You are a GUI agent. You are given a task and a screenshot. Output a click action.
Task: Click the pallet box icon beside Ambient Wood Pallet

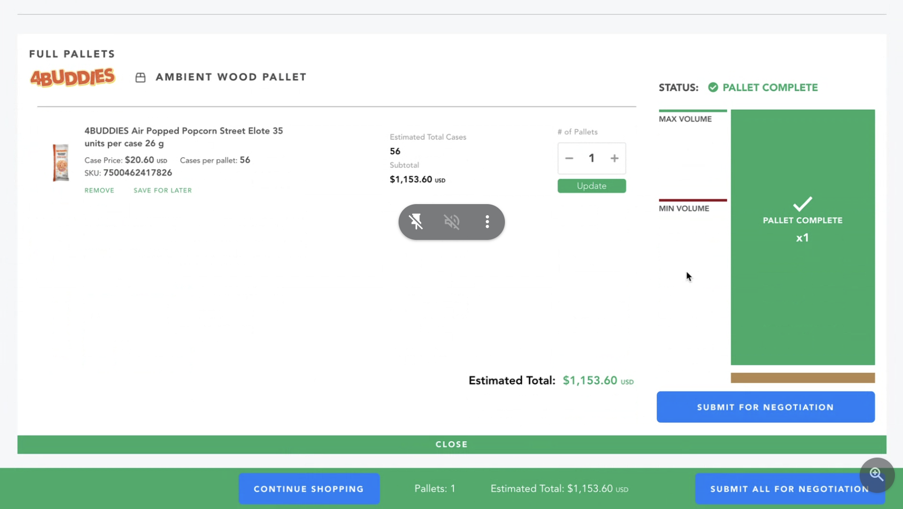141,77
